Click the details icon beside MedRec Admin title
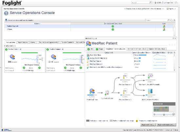This screenshot has height=132, width=180. [x=20, y=49]
